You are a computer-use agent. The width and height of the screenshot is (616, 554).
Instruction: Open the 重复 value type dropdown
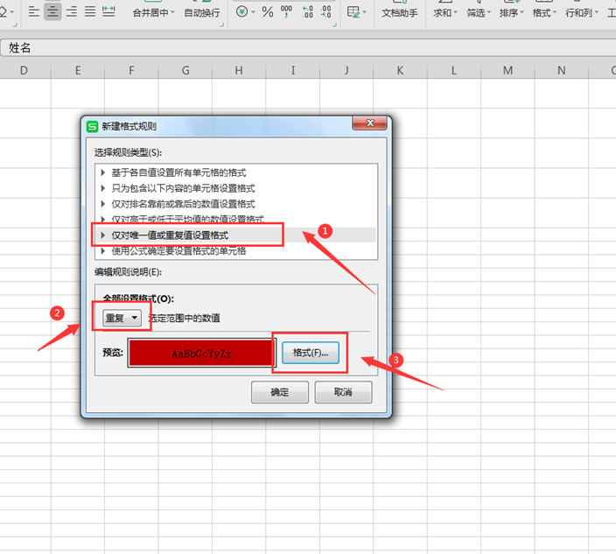122,318
